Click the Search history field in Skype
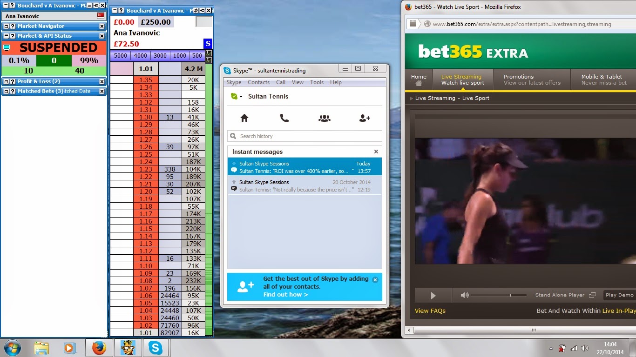636x357 pixels. (x=304, y=136)
